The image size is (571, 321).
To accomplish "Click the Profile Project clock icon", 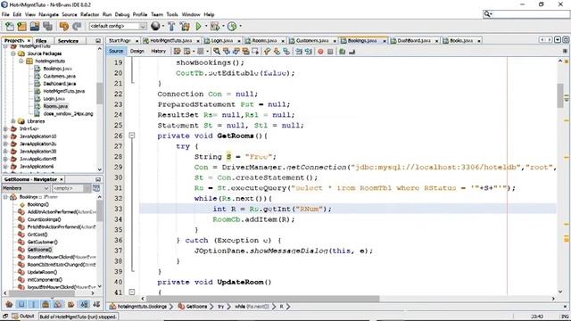I will (x=232, y=26).
